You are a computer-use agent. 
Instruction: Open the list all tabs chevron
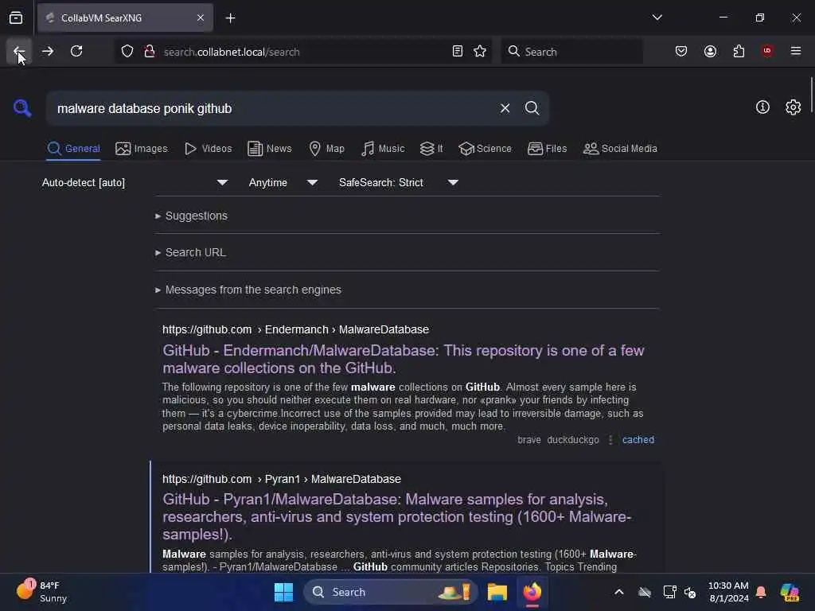click(x=657, y=18)
